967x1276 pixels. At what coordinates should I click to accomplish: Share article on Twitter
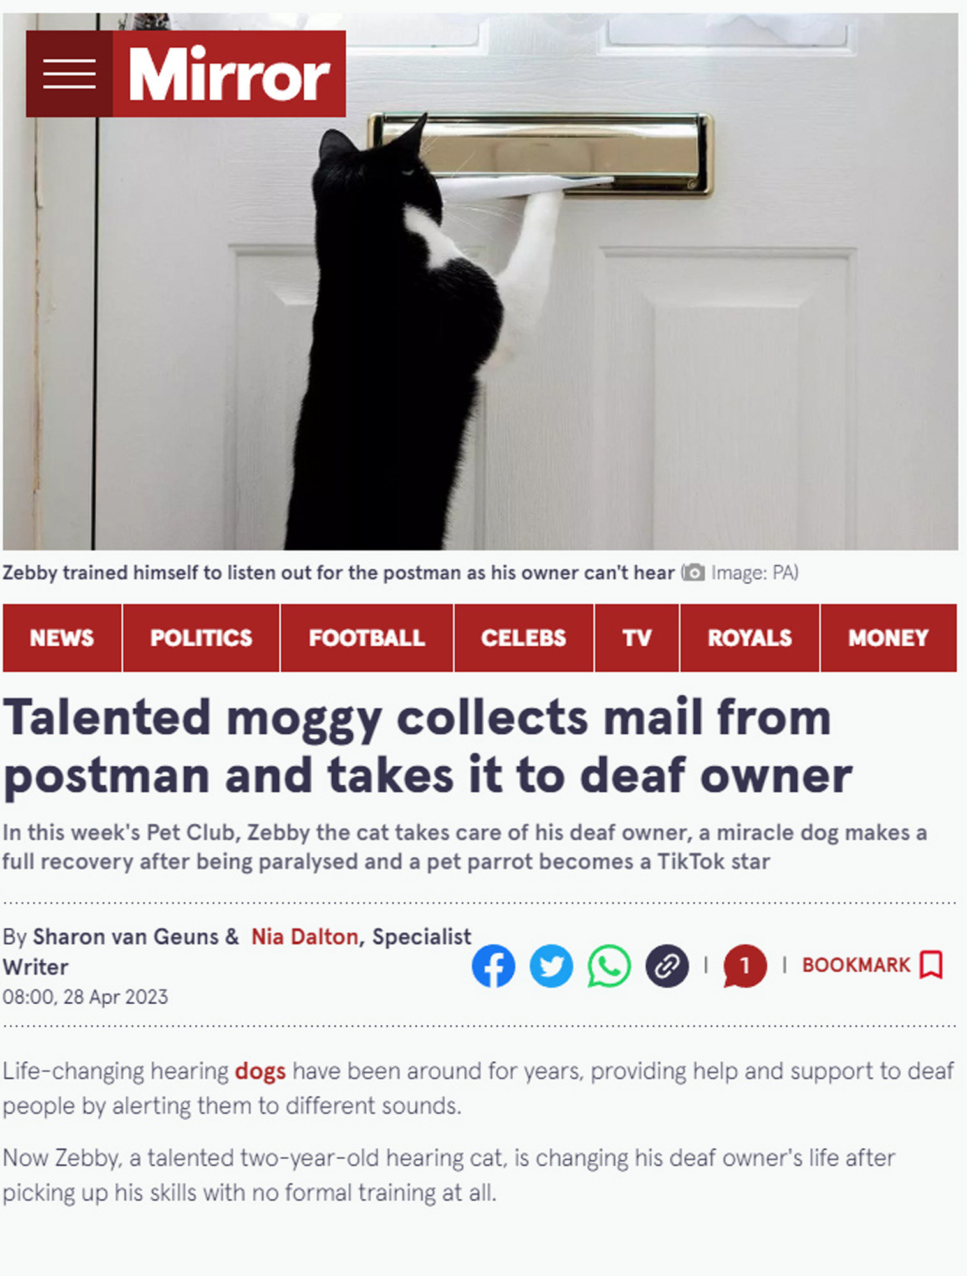point(551,965)
